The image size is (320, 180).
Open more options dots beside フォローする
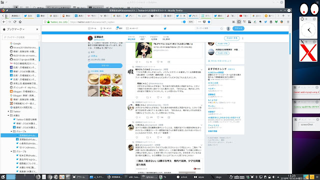tap(242, 38)
